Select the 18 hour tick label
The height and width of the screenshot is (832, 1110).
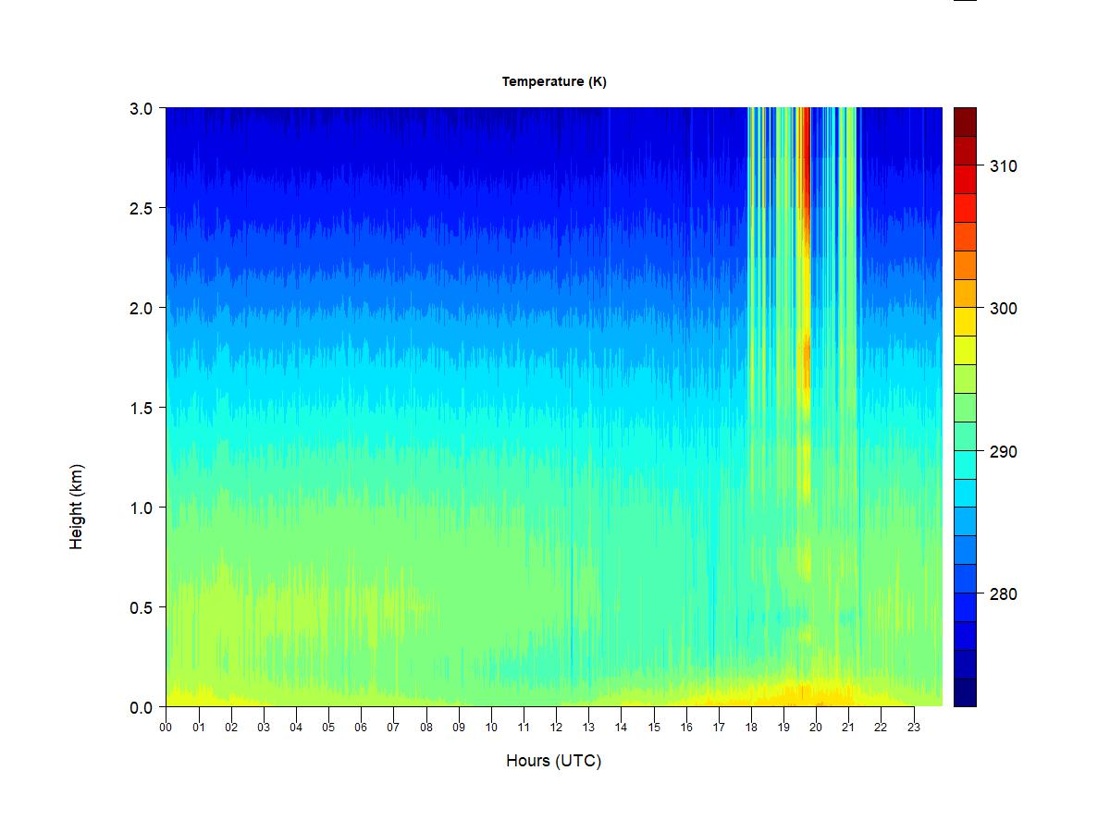click(751, 728)
